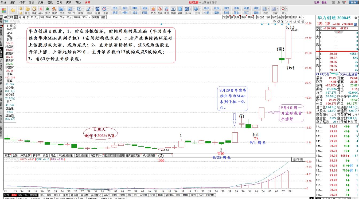Zoom in chart with plus circle icon
The image size is (359, 199).
click(x=299, y=21)
